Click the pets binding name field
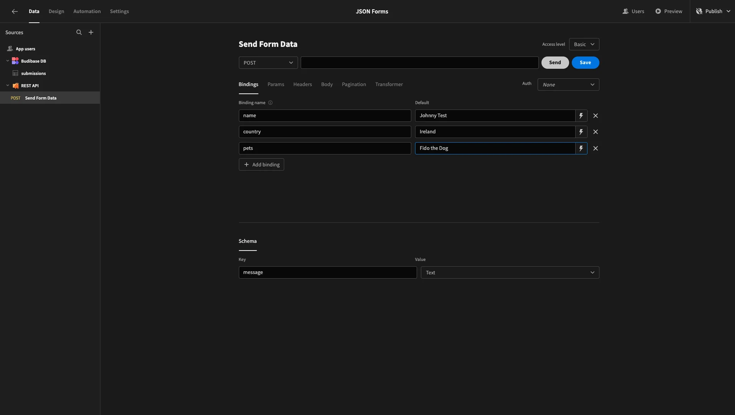 coord(325,148)
